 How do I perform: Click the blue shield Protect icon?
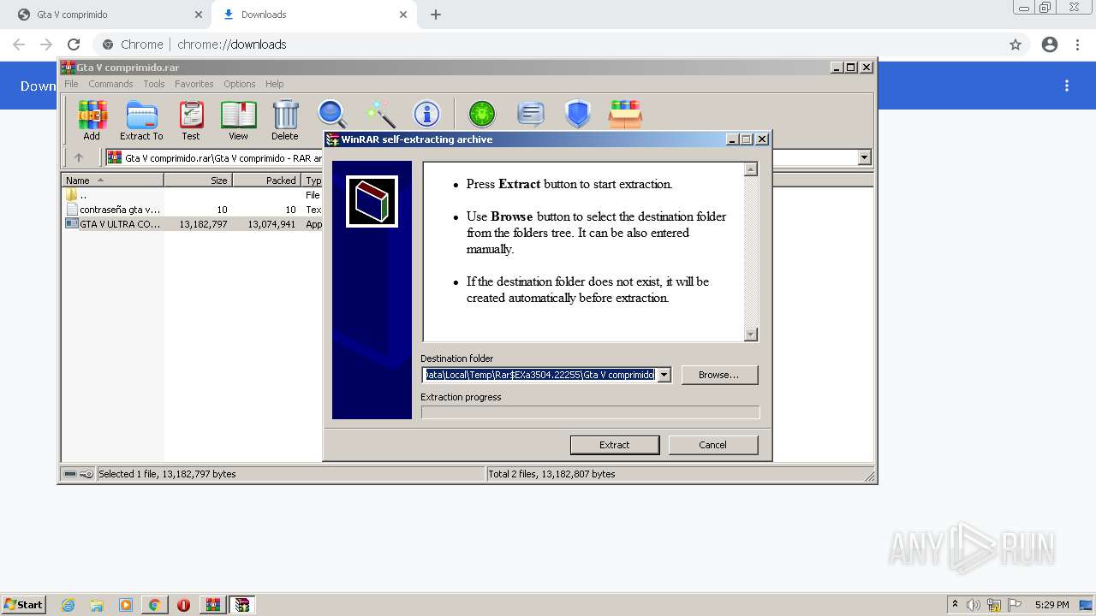pos(578,114)
